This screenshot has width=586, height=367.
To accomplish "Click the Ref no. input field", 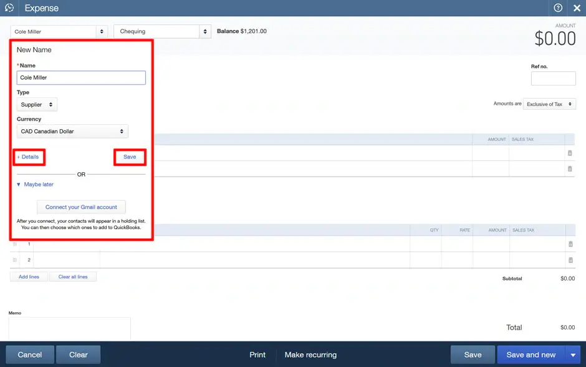I will coord(553,78).
